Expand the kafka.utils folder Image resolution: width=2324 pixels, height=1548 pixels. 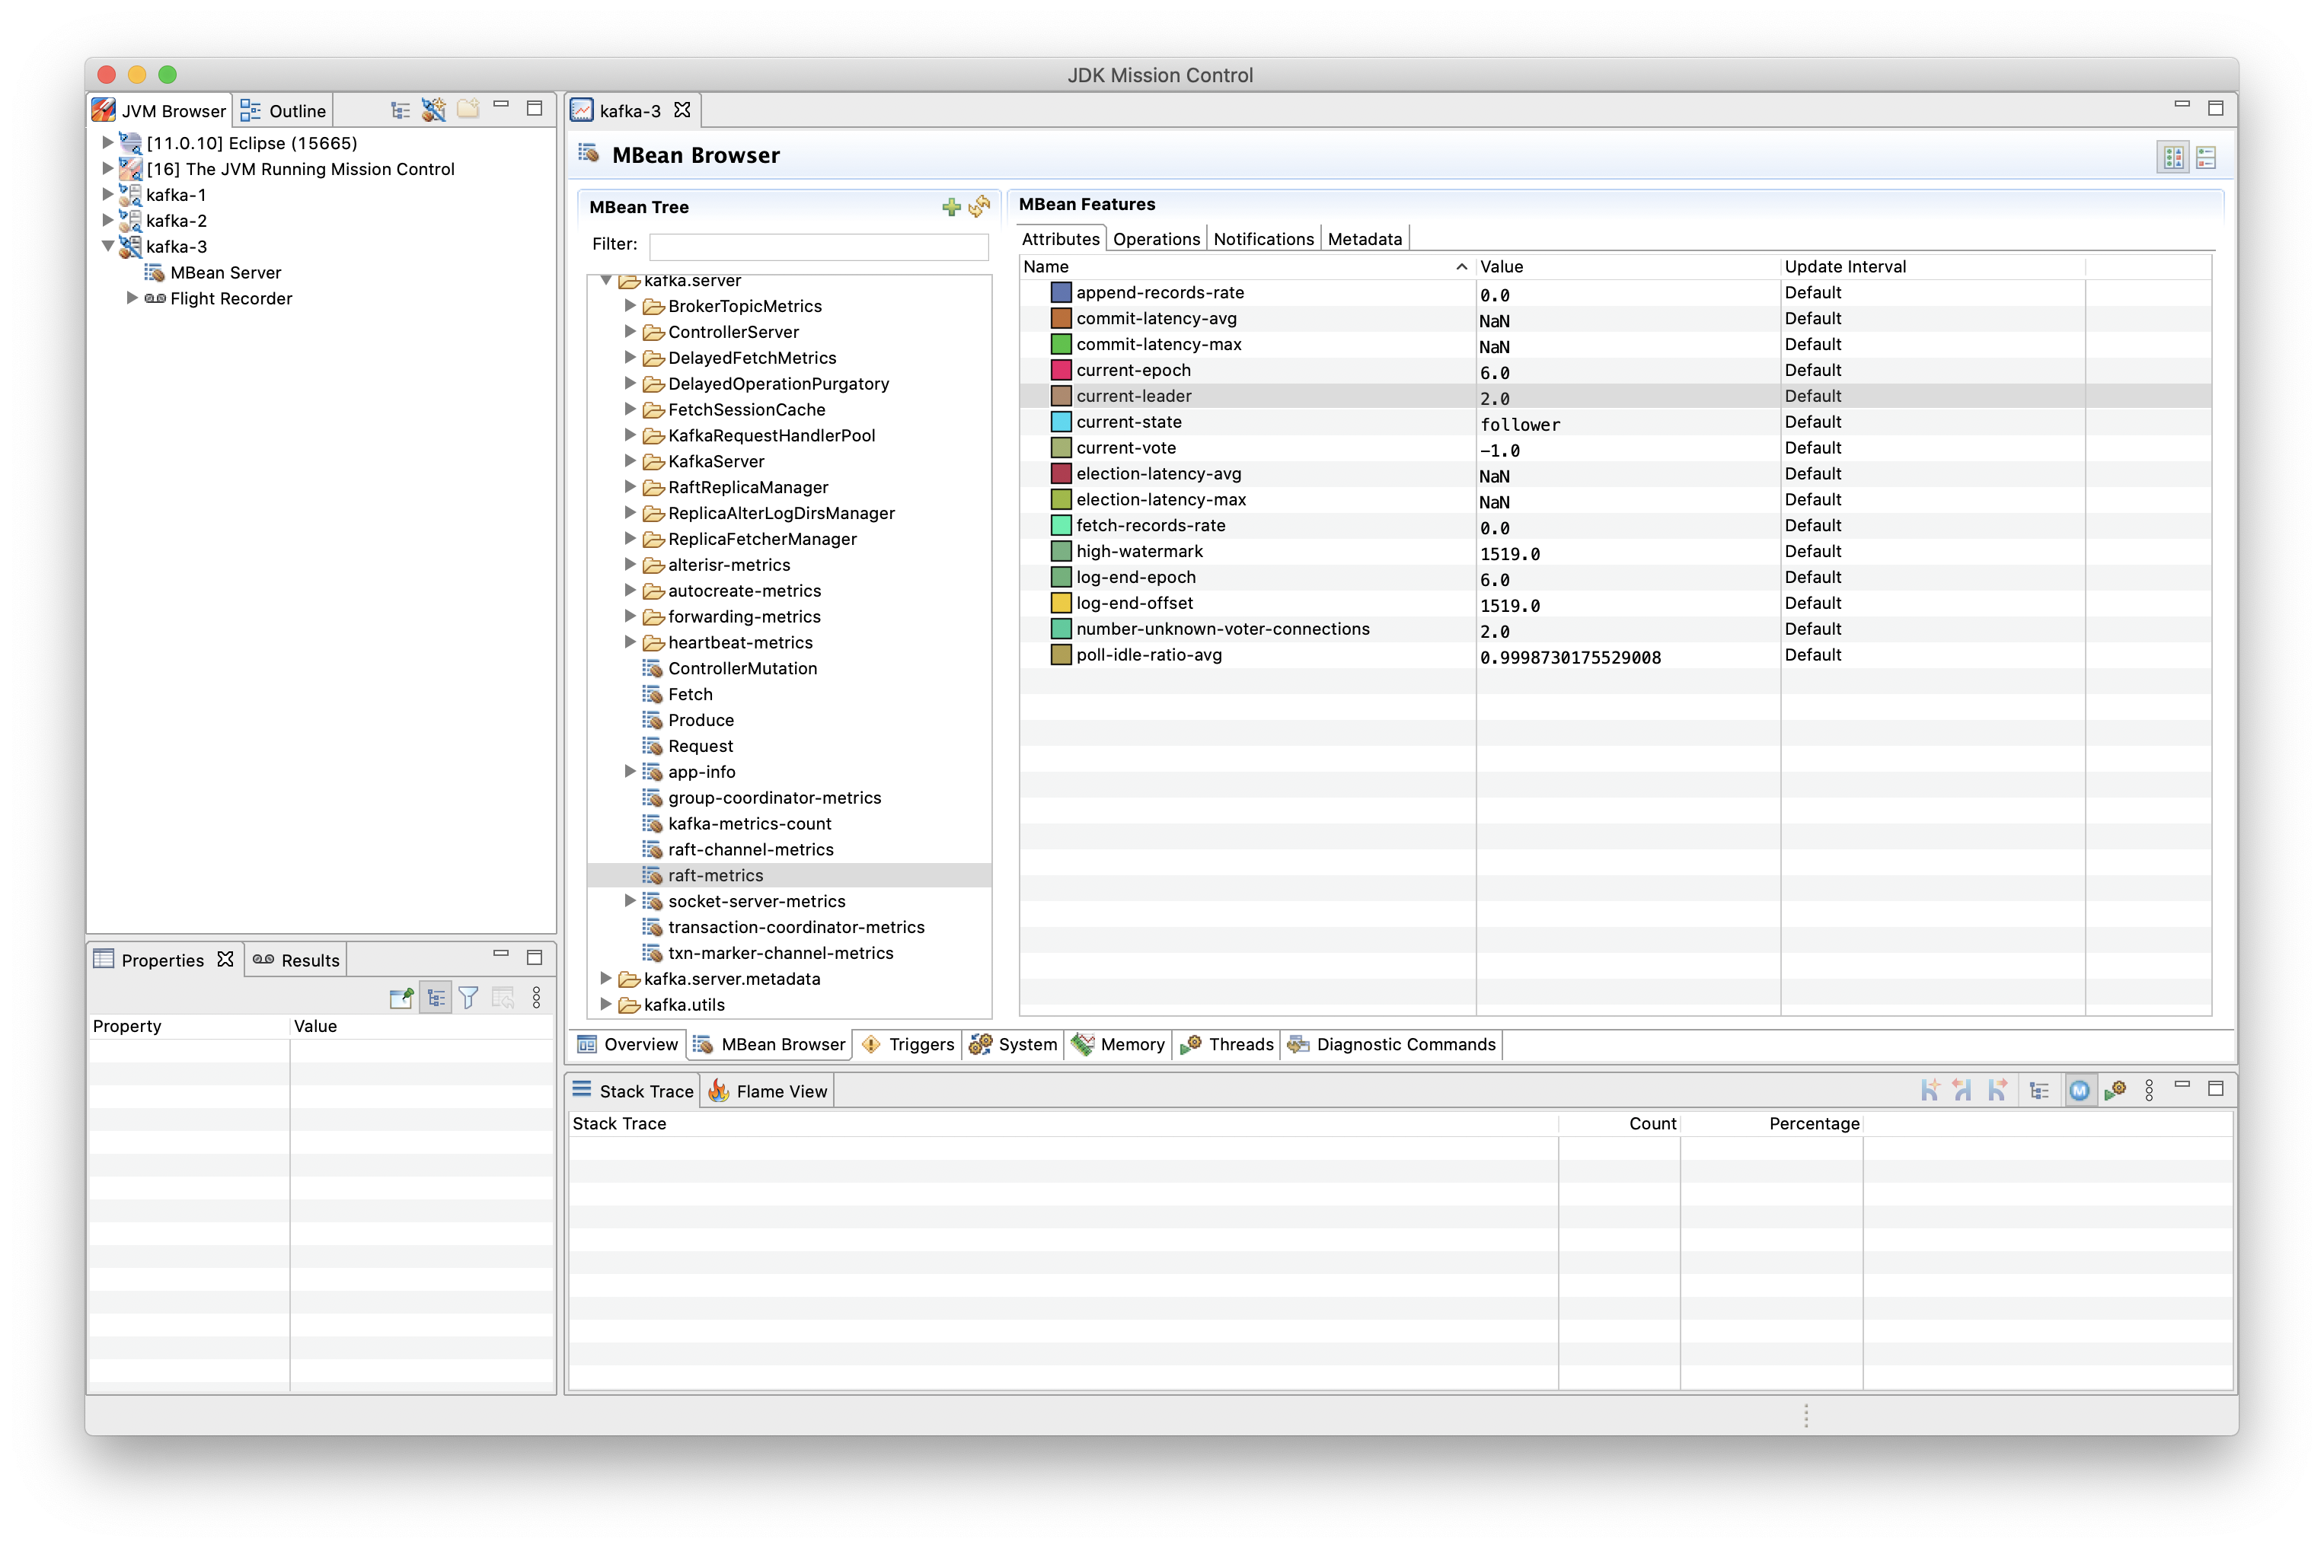click(605, 1004)
